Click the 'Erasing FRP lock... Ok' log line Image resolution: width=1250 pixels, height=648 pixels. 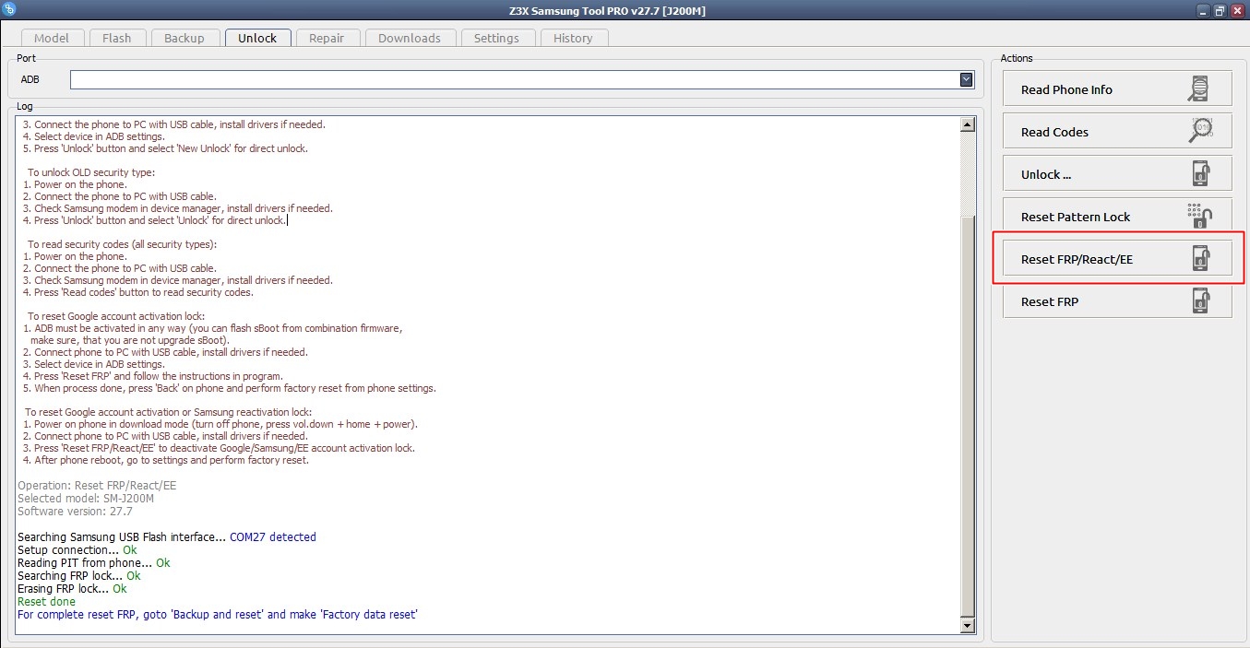pyautogui.click(x=72, y=588)
